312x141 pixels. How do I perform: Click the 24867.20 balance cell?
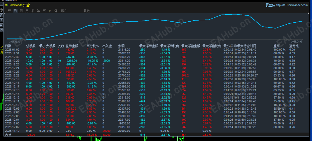click(x=124, y=68)
